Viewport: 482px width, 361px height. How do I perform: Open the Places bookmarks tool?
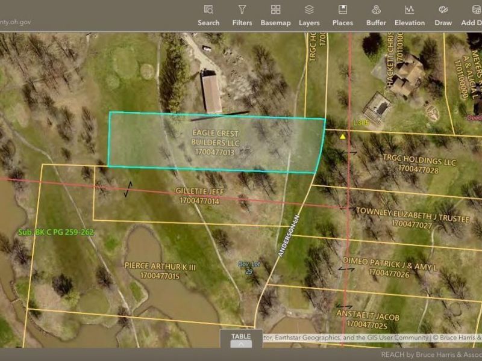pos(342,16)
